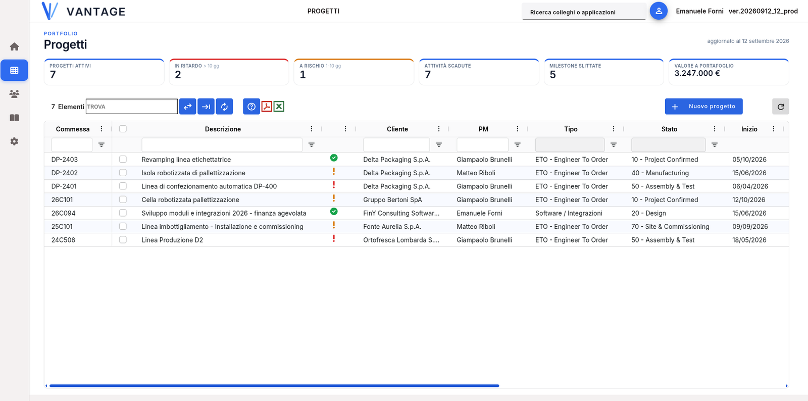
Task: Click the arrow-to-bar toolbar icon
Action: (x=206, y=107)
